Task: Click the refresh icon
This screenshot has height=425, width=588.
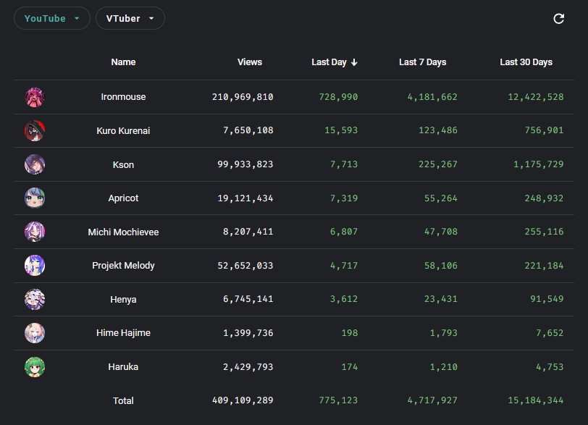Action: (558, 19)
